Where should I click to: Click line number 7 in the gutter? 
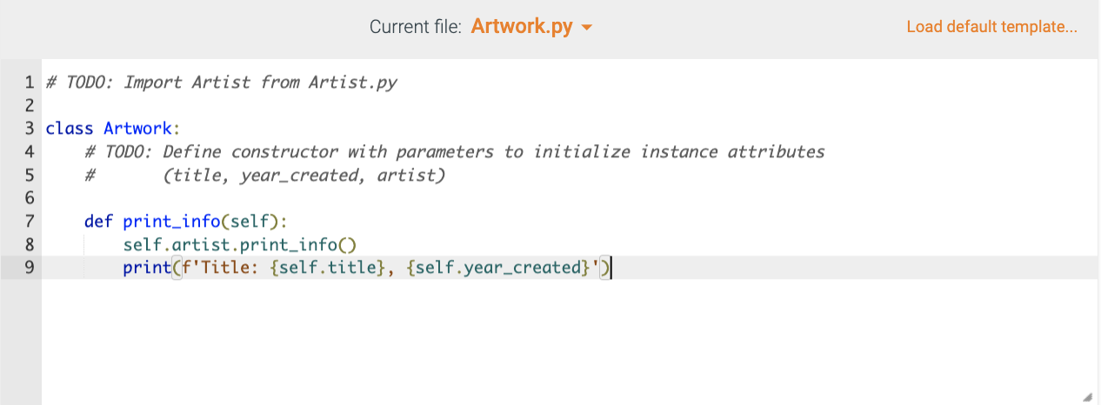29,222
